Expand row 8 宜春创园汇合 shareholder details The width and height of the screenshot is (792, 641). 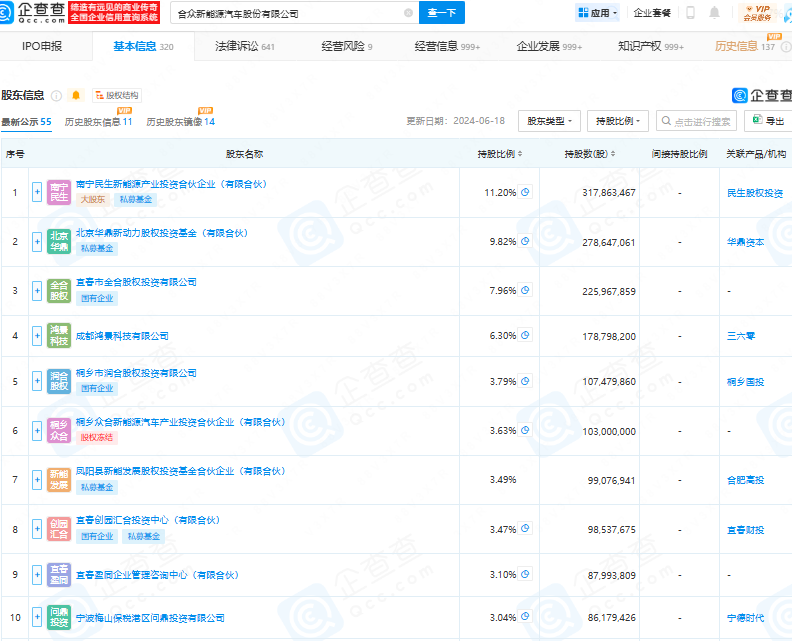coord(37,529)
